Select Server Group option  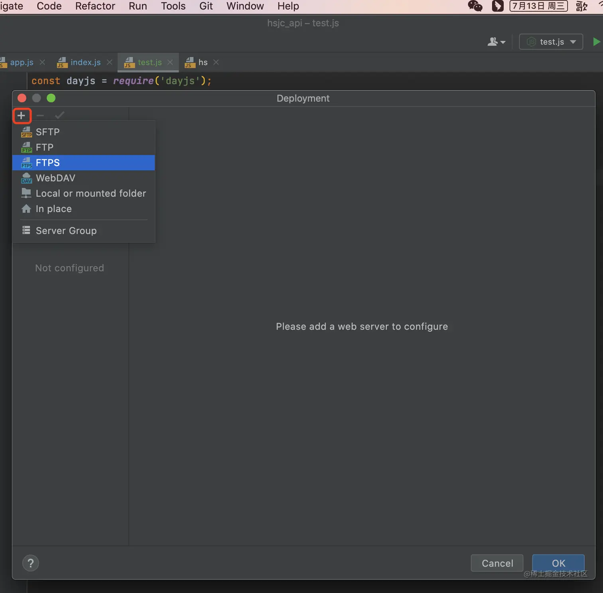point(84,231)
